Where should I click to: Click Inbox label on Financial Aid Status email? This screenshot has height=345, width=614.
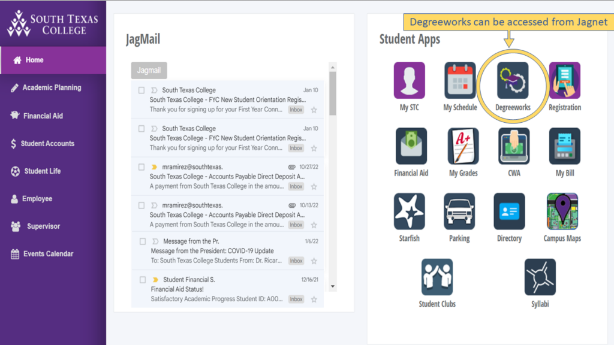[296, 299]
